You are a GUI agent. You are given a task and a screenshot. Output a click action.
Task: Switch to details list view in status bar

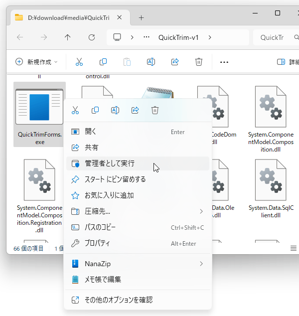[x=294, y=248]
